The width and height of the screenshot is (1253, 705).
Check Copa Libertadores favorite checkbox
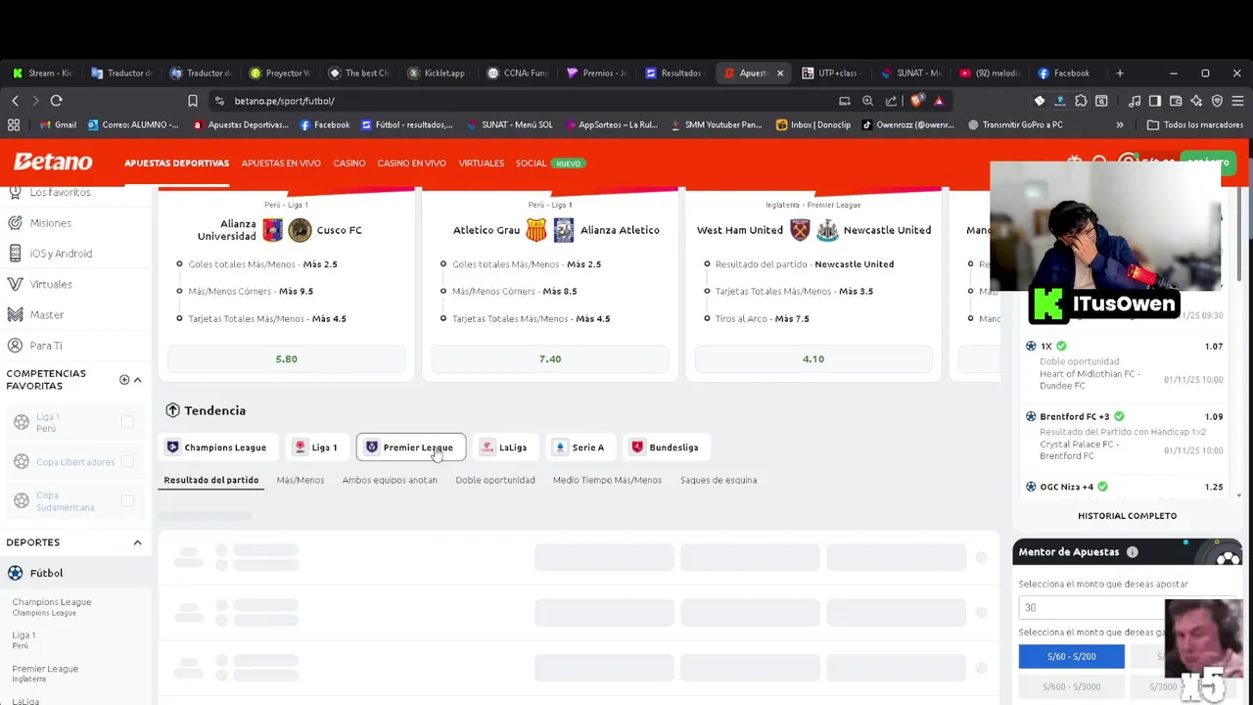[x=127, y=461]
